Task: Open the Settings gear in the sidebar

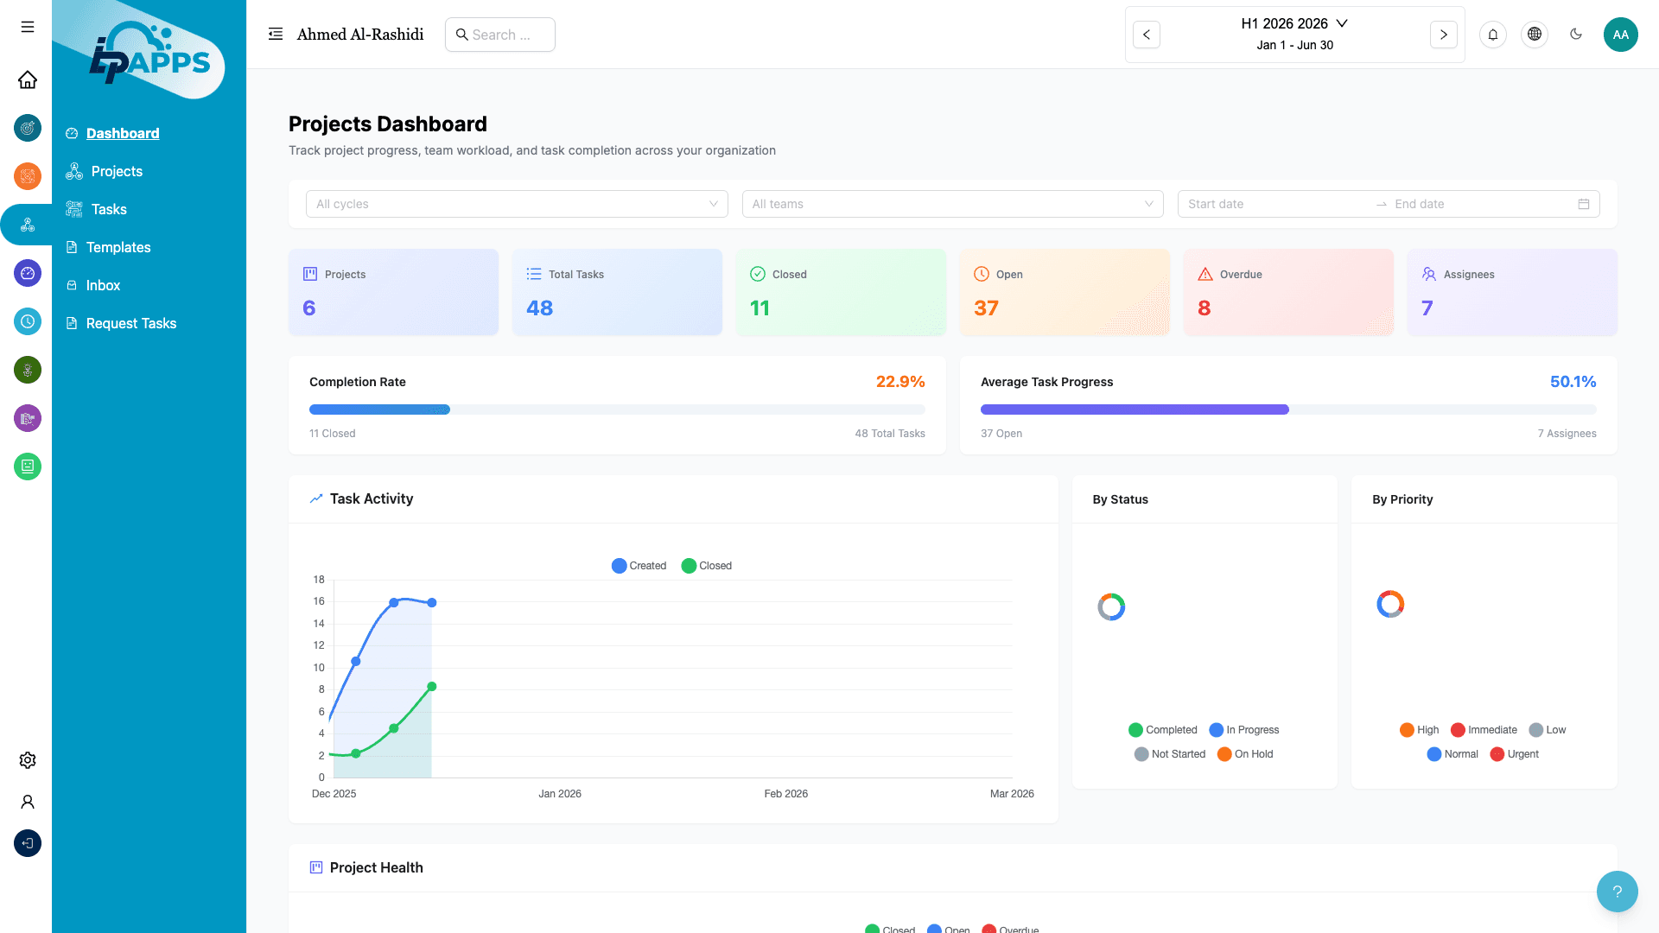Action: click(x=27, y=759)
